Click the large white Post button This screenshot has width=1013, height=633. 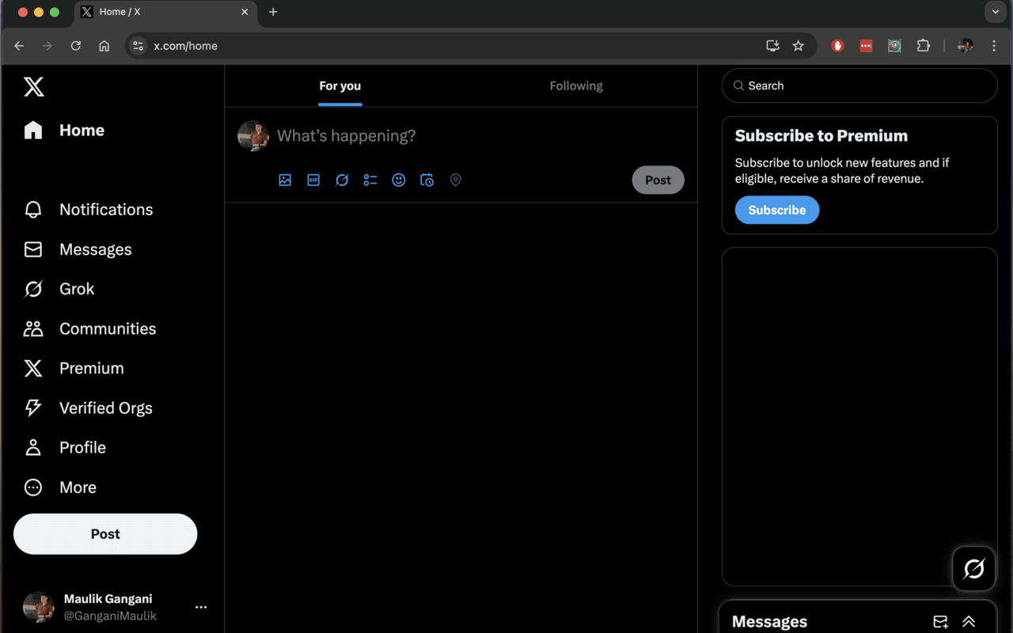105,534
